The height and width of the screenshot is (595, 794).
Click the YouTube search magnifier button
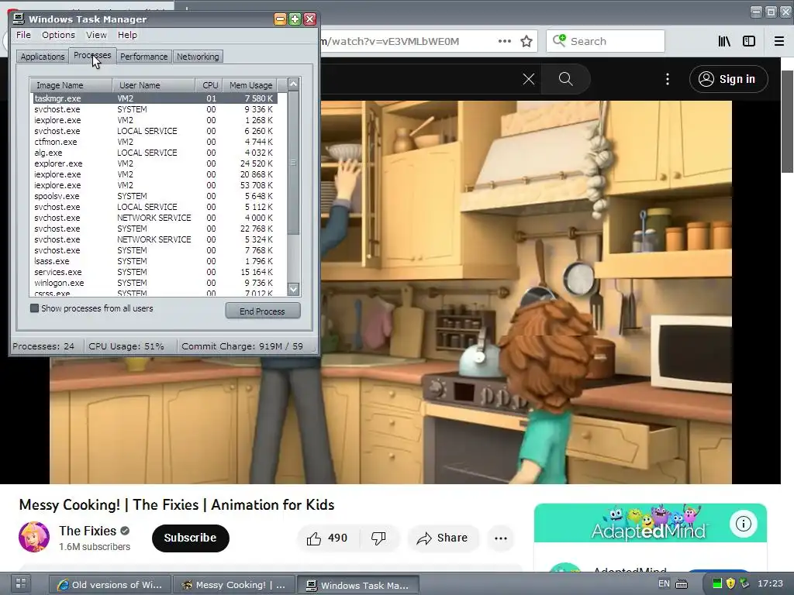[x=565, y=79]
